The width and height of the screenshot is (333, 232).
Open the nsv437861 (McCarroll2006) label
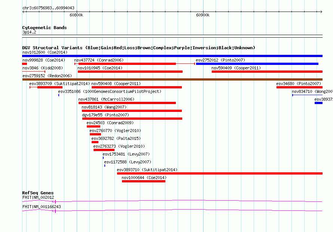tap(106, 99)
